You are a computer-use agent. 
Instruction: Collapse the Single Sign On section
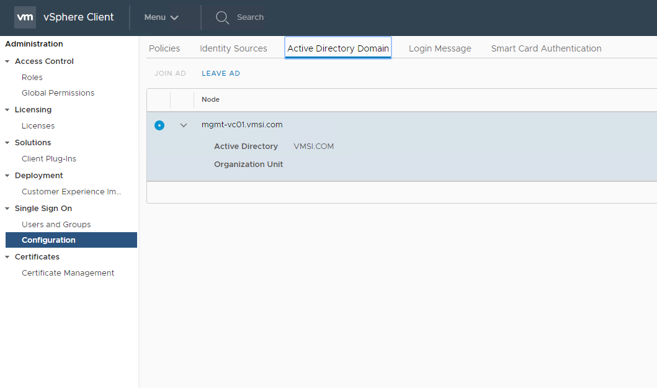7,209
